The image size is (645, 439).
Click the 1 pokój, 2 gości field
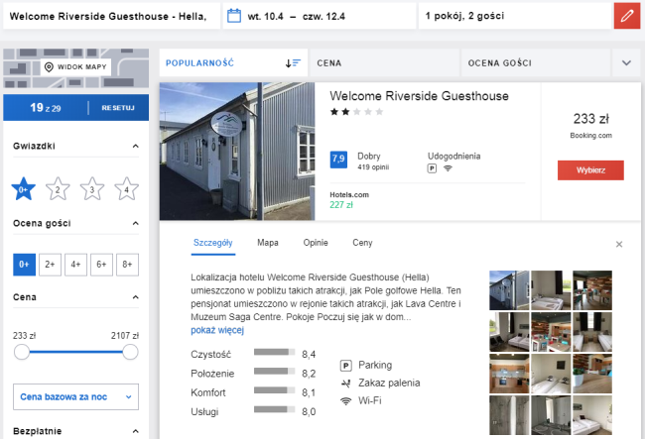coord(515,16)
